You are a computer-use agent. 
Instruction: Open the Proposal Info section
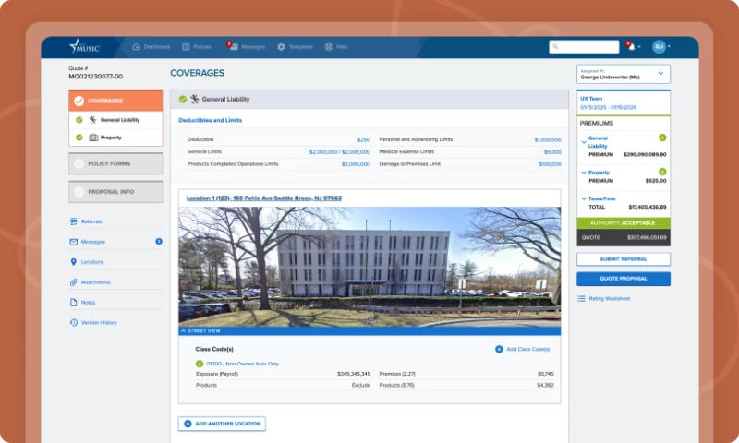point(115,192)
